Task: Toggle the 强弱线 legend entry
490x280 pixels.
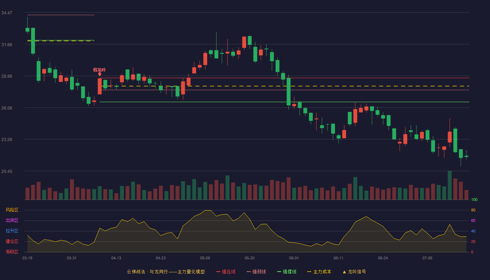Action: pos(256,272)
